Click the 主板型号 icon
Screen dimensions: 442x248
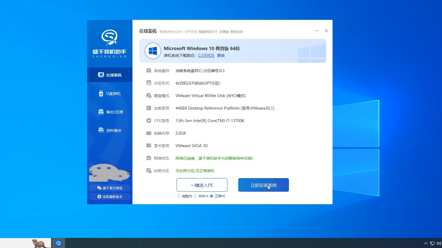149,108
